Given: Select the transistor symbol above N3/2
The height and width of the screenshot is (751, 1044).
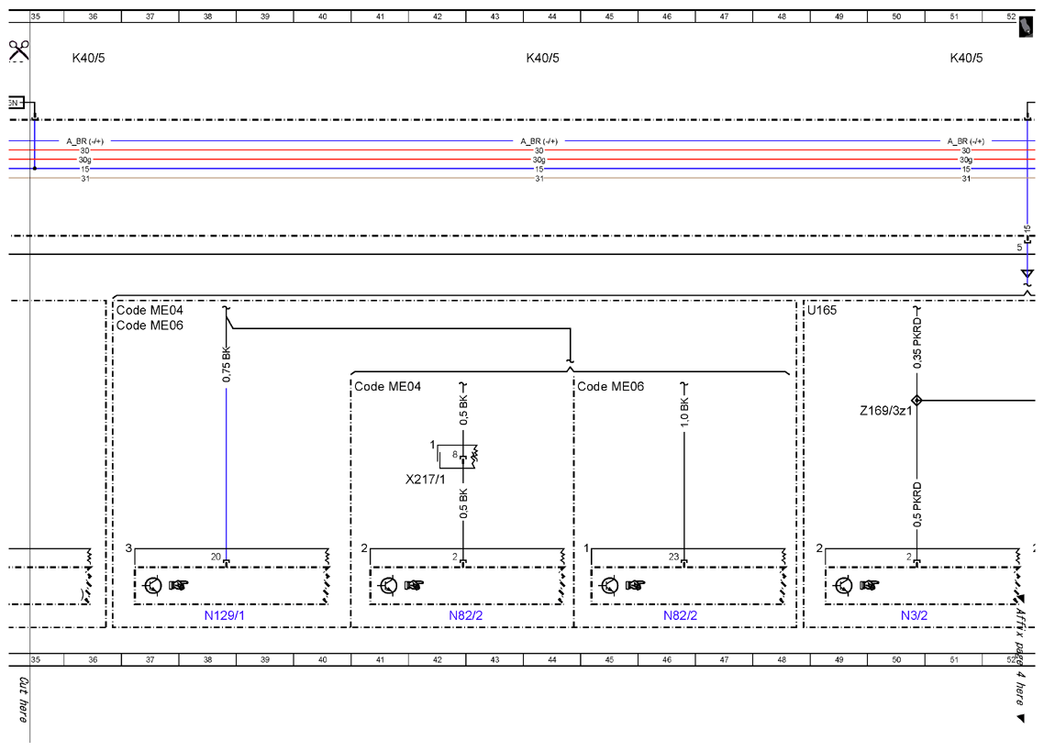Looking at the screenshot, I should 844,586.
